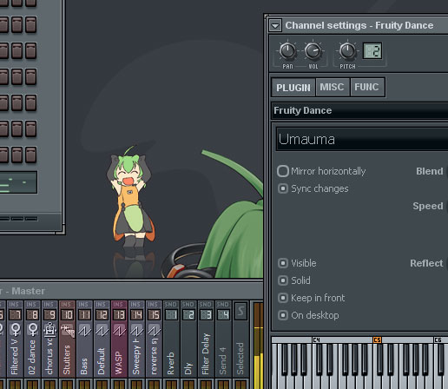The image size is (448, 389).
Task: Open the Channel settings window menu arrow
Action: click(275, 25)
